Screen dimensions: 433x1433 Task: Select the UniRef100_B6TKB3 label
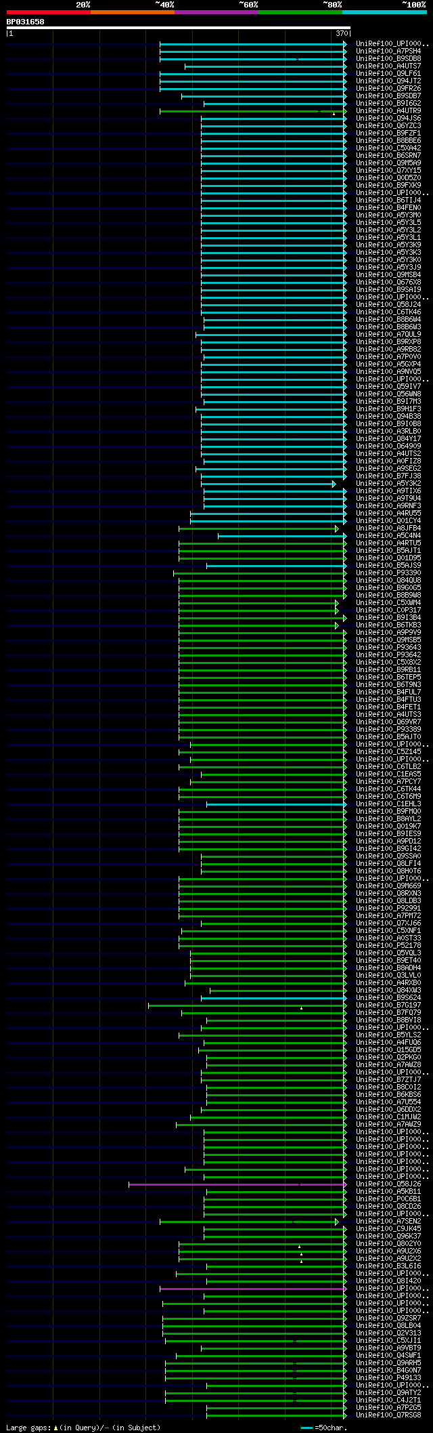coord(388,625)
